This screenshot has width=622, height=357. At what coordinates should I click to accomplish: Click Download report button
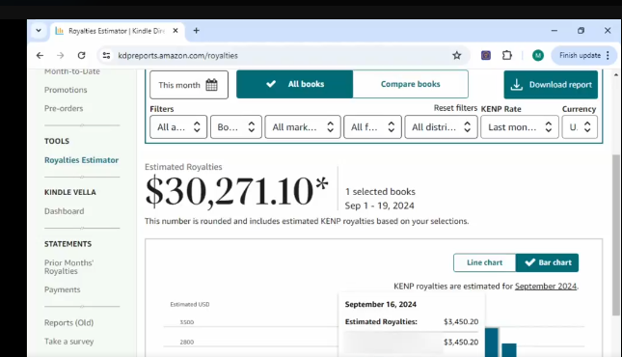(551, 85)
